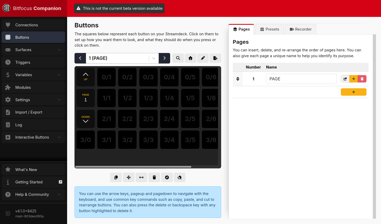Expand the Surfaces menu chevron

pyautogui.click(x=59, y=50)
